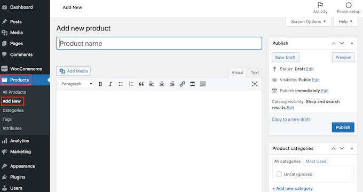The width and height of the screenshot is (363, 192).
Task: Select the All categories tab
Action: [x=287, y=161]
